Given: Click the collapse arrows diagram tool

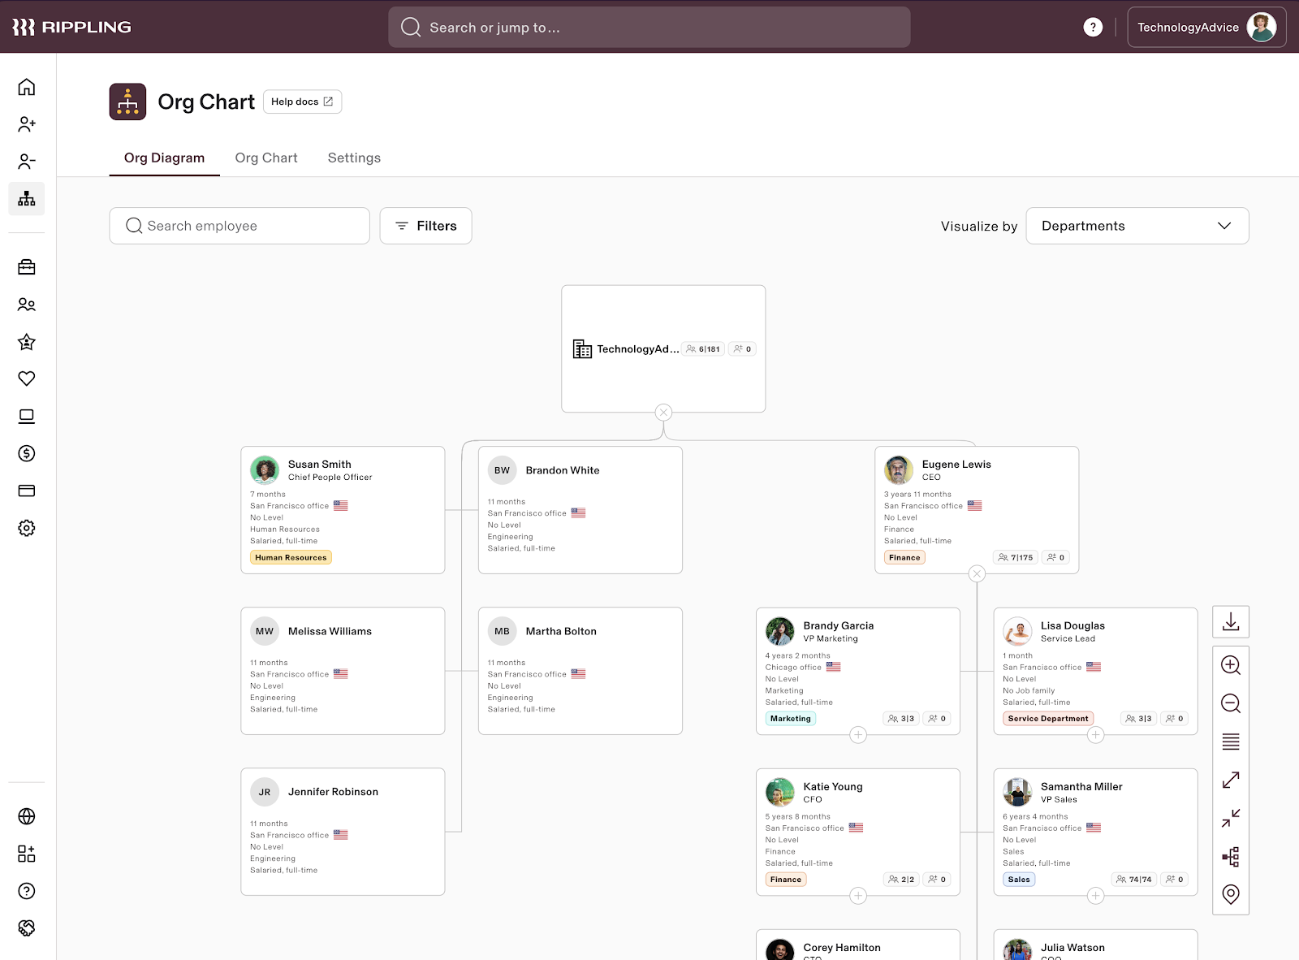Looking at the screenshot, I should coord(1231,818).
